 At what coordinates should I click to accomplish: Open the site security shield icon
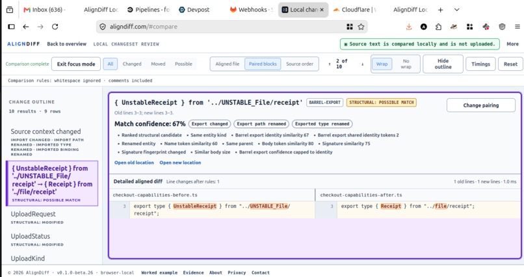click(x=103, y=27)
